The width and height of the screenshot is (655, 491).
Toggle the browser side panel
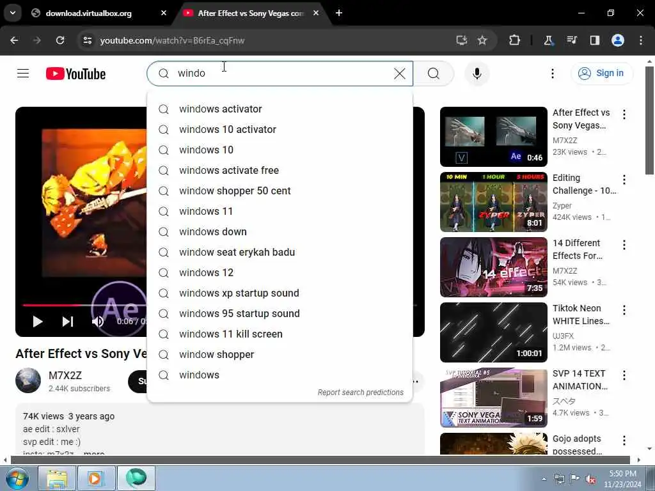tap(594, 40)
